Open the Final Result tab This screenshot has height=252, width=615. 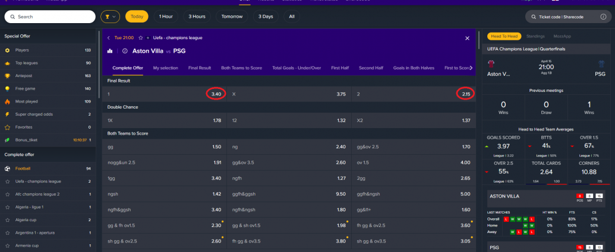click(x=200, y=68)
